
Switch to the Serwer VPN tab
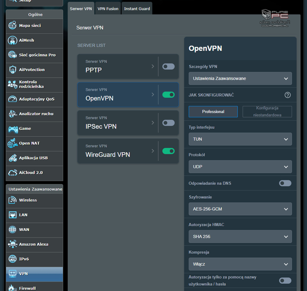[81, 9]
